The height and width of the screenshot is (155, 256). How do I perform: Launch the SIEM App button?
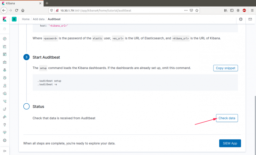(230, 143)
